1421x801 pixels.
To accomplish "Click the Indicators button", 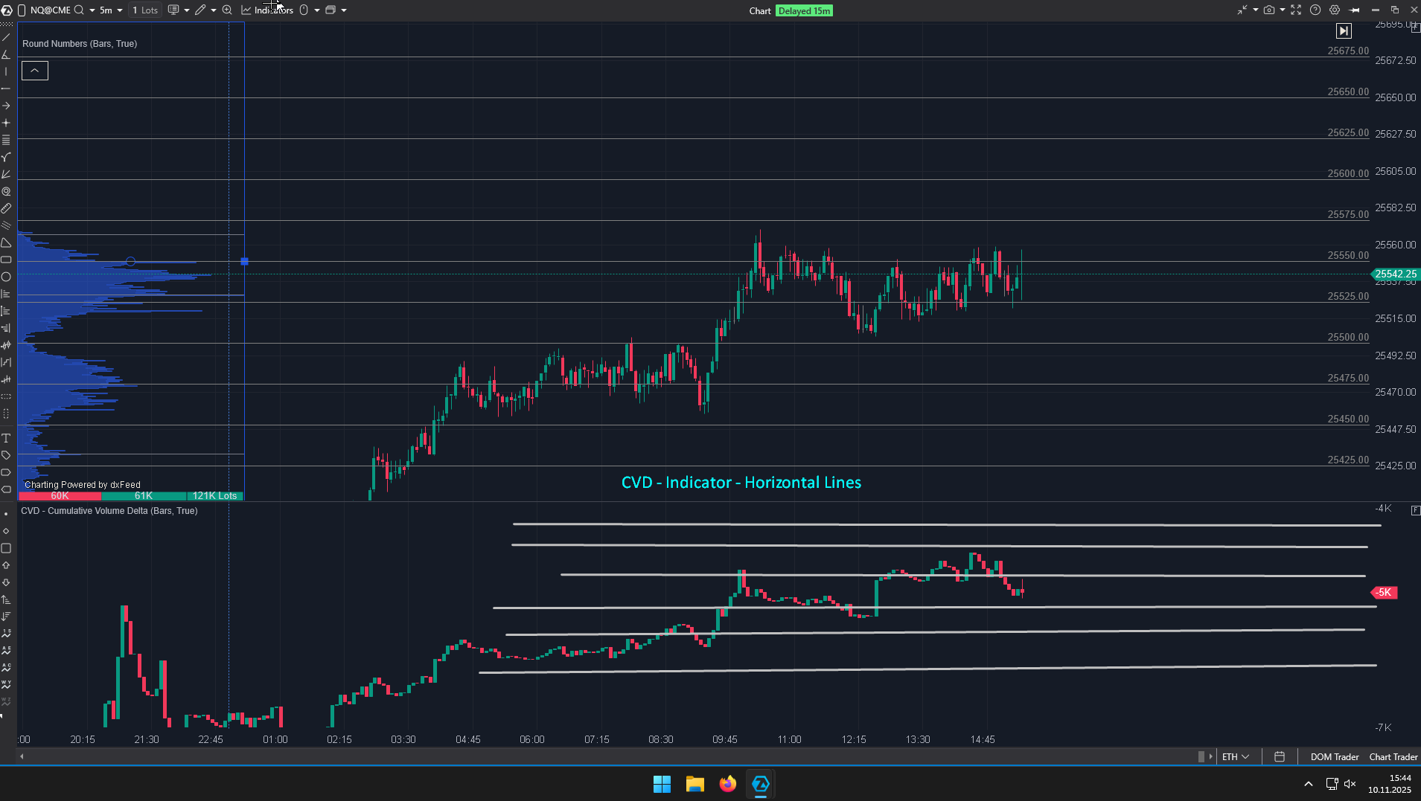I will (266, 10).
